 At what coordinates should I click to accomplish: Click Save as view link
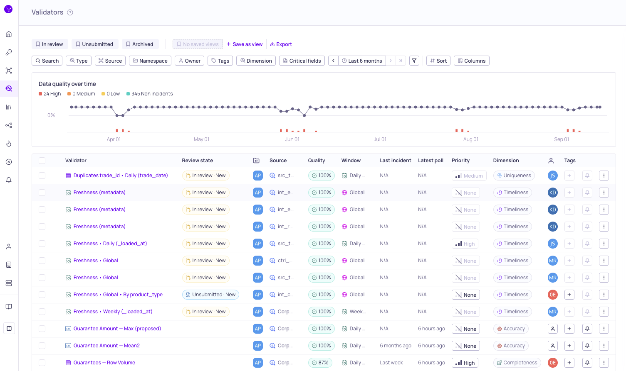[x=245, y=44]
